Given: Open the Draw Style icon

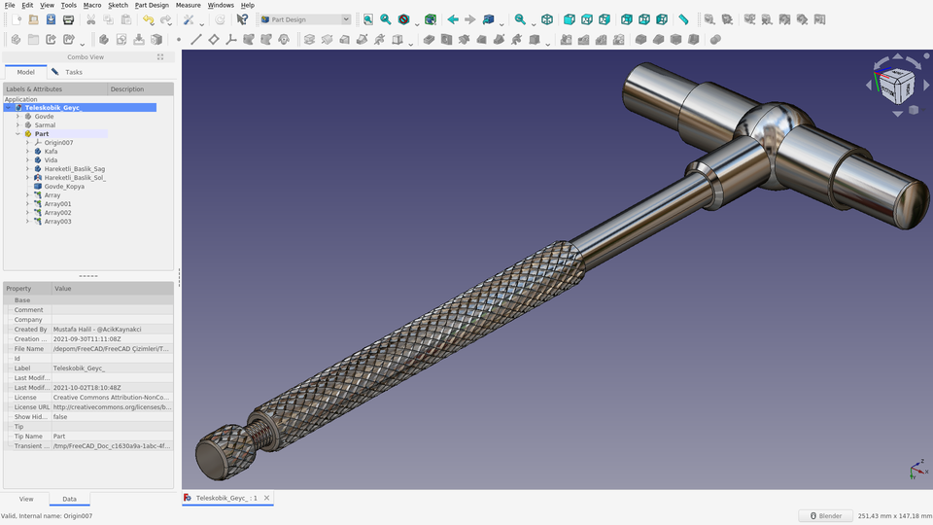Looking at the screenshot, I should click(404, 19).
